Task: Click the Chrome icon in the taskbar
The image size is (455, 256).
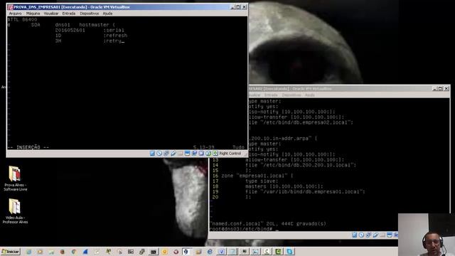Action: point(74,252)
